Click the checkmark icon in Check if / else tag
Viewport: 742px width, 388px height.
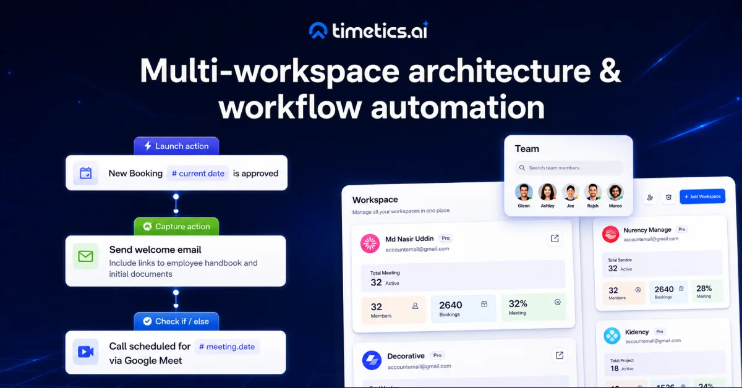coord(147,321)
